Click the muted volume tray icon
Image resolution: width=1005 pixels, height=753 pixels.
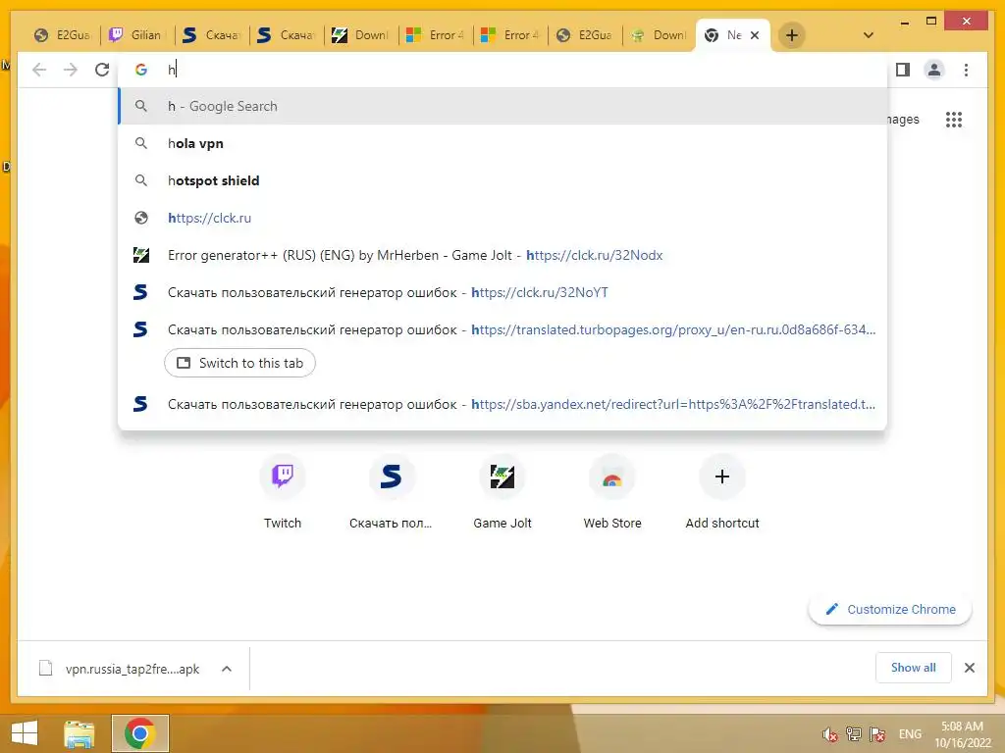click(x=830, y=734)
